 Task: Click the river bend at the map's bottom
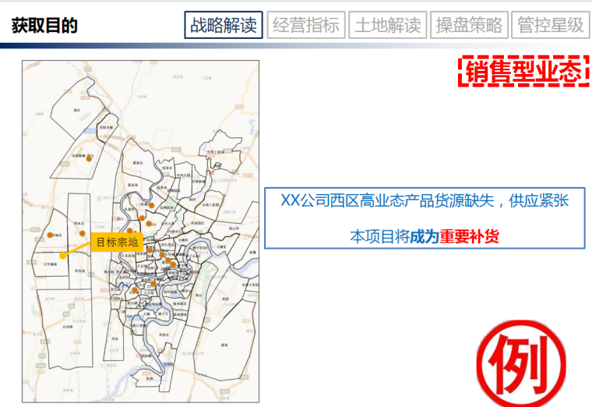coord(153,366)
